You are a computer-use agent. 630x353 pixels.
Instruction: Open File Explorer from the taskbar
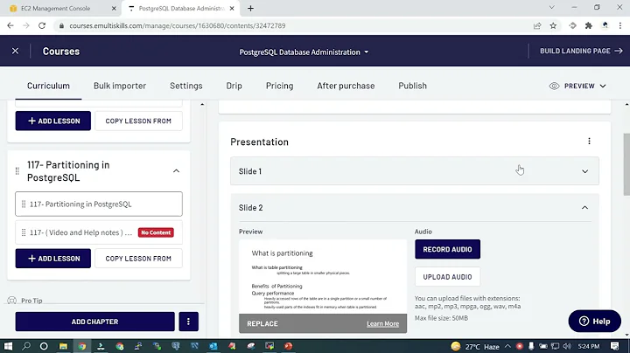click(x=63, y=346)
